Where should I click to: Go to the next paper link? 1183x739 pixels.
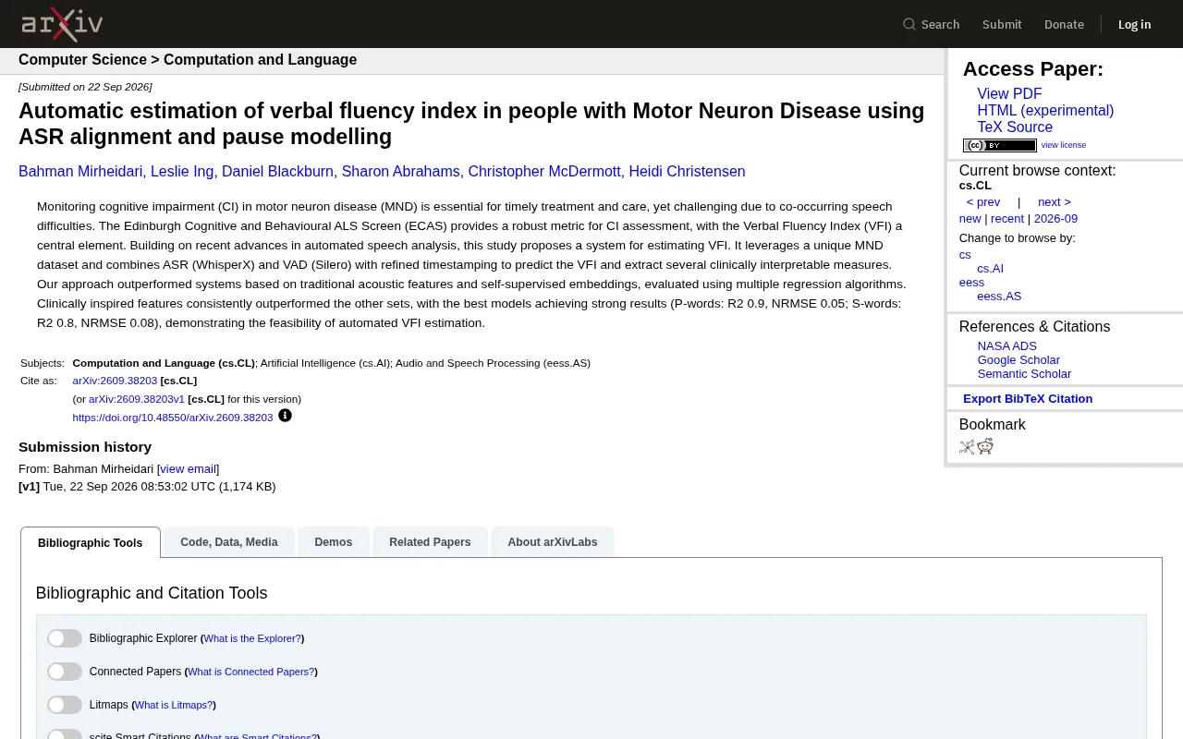1054,202
